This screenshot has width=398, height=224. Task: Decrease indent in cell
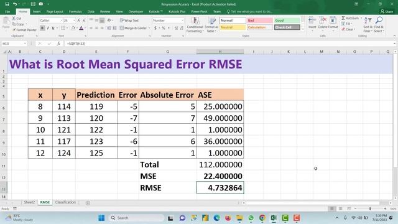[109, 28]
